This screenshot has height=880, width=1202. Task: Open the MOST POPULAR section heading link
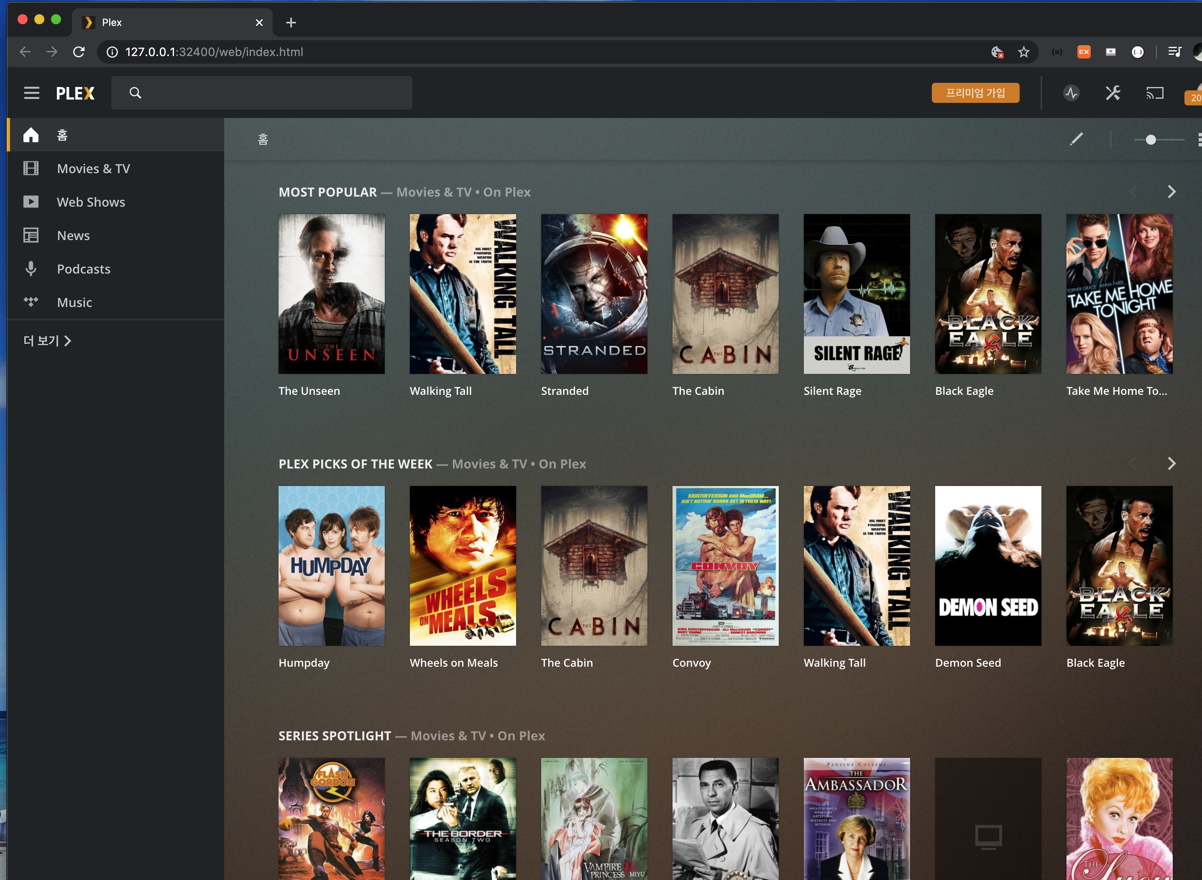327,192
